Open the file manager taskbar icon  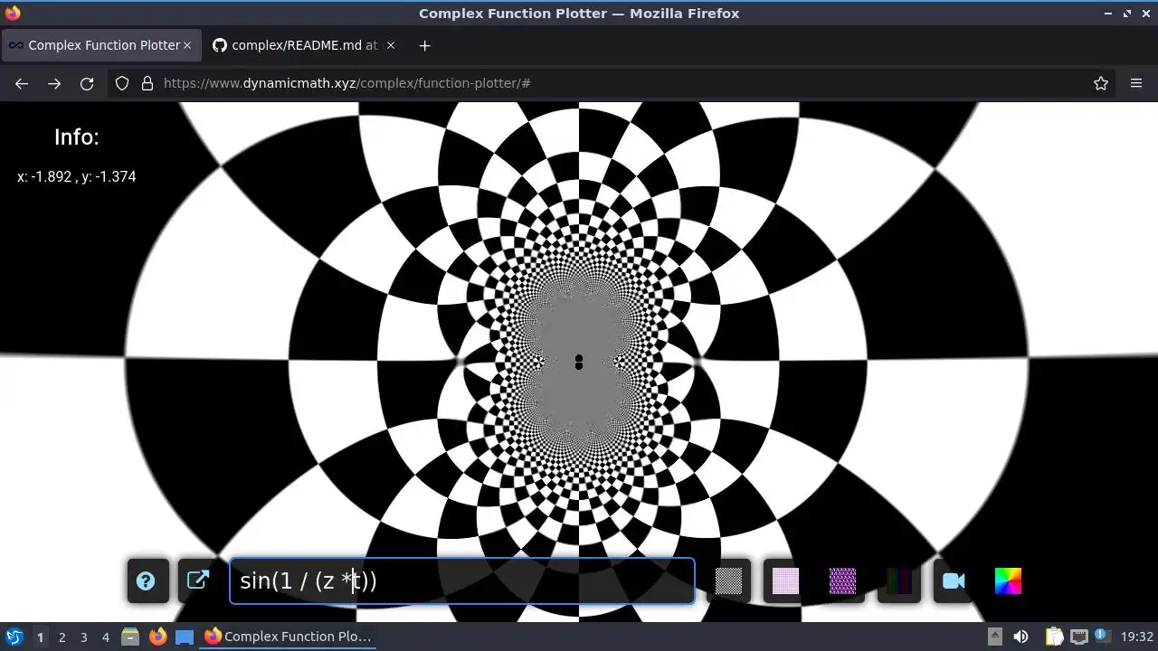(x=130, y=637)
